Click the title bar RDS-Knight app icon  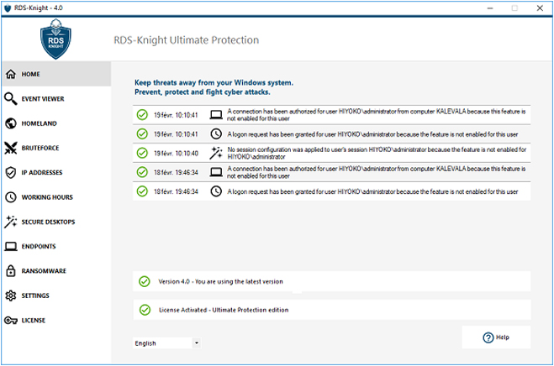pyautogui.click(x=8, y=8)
